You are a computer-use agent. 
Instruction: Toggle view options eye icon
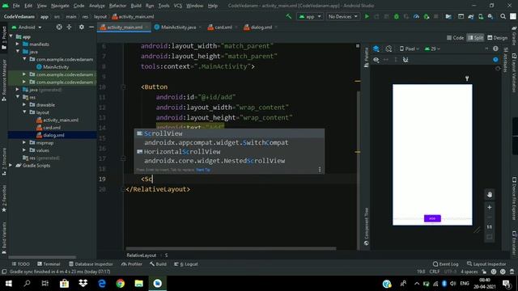coord(376,60)
